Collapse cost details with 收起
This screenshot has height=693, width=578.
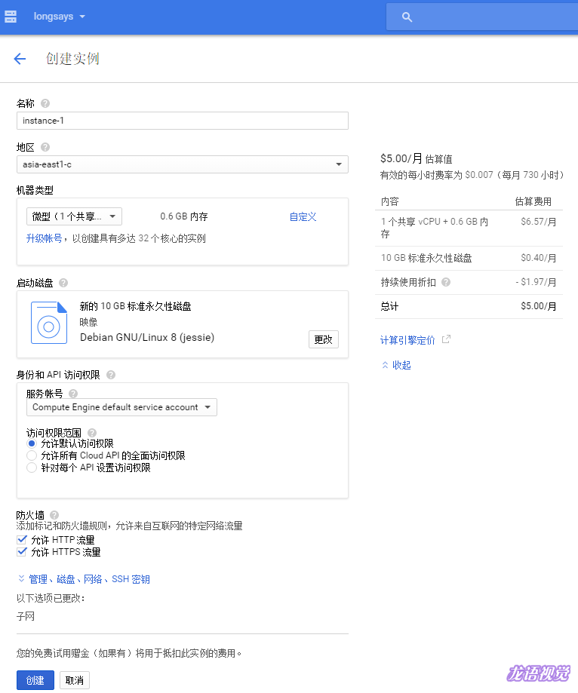tap(396, 365)
